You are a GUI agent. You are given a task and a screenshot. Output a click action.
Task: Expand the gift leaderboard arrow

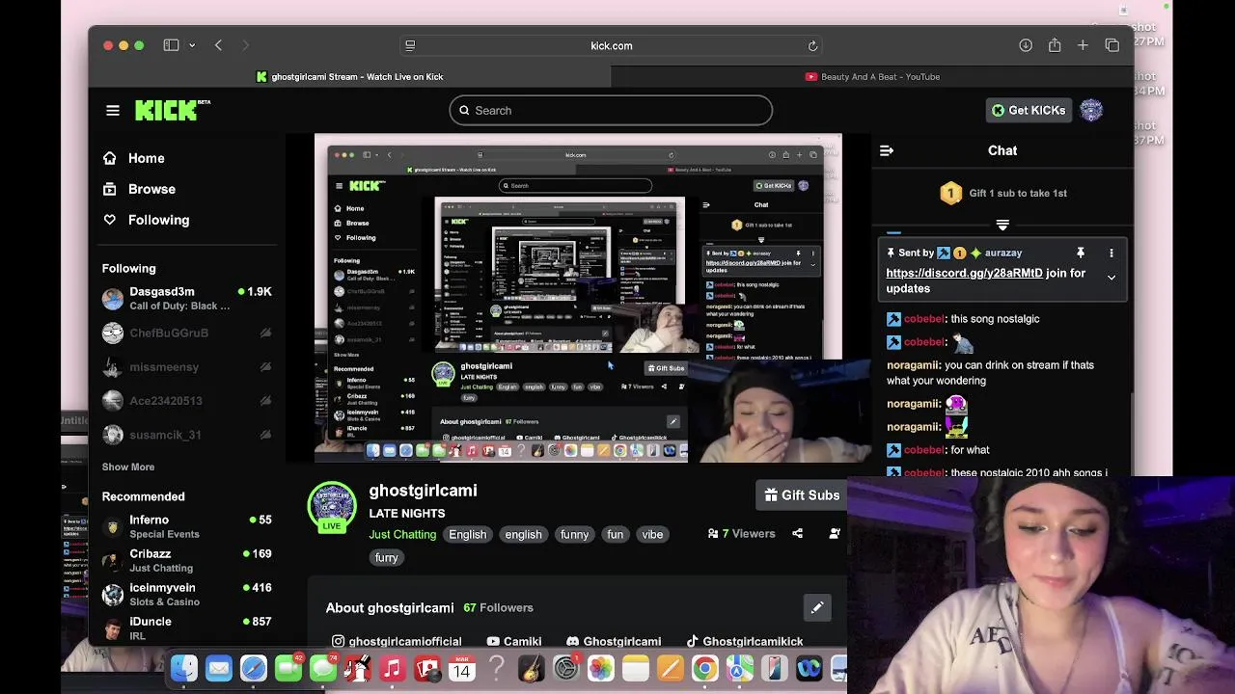1002,225
